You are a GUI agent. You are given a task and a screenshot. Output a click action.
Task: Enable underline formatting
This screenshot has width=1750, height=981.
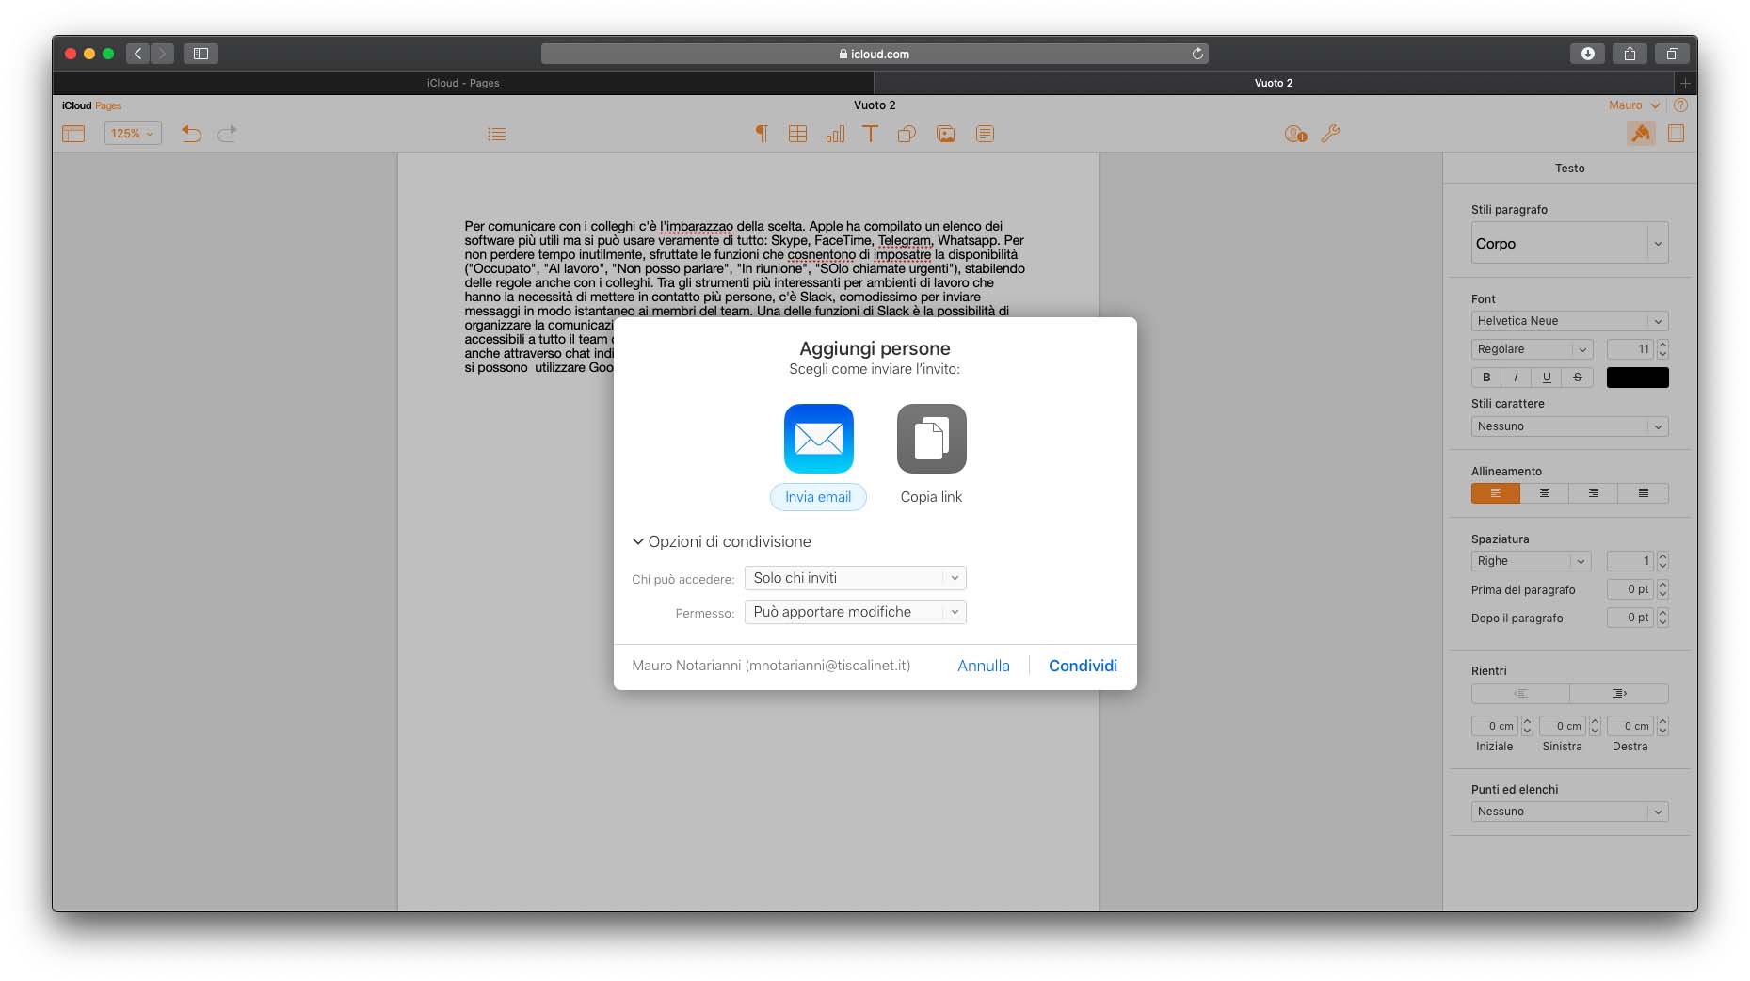(x=1547, y=377)
